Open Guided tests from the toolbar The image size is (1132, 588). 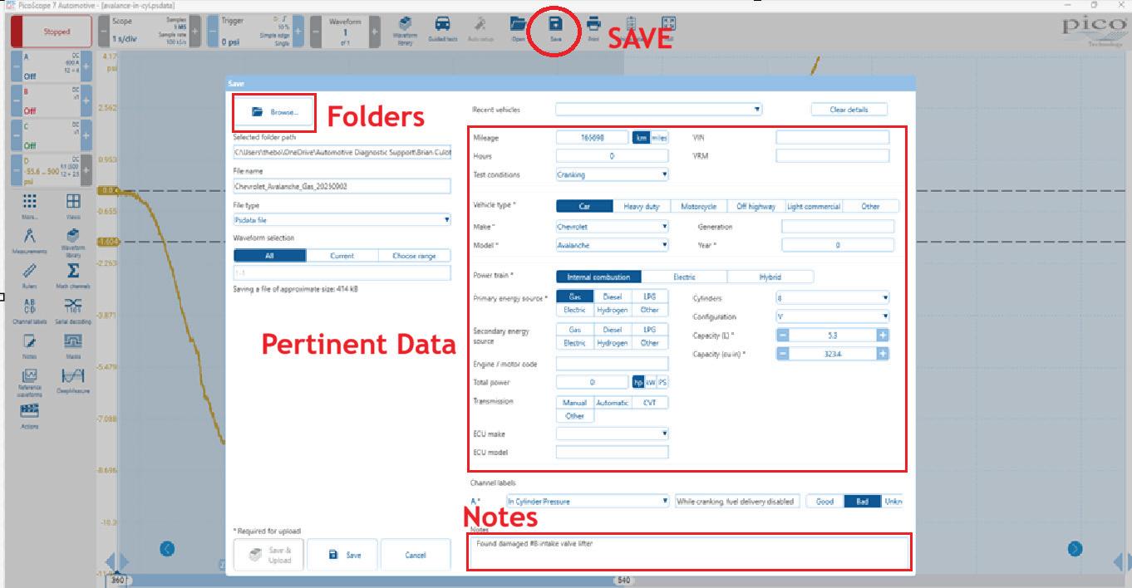[x=443, y=29]
